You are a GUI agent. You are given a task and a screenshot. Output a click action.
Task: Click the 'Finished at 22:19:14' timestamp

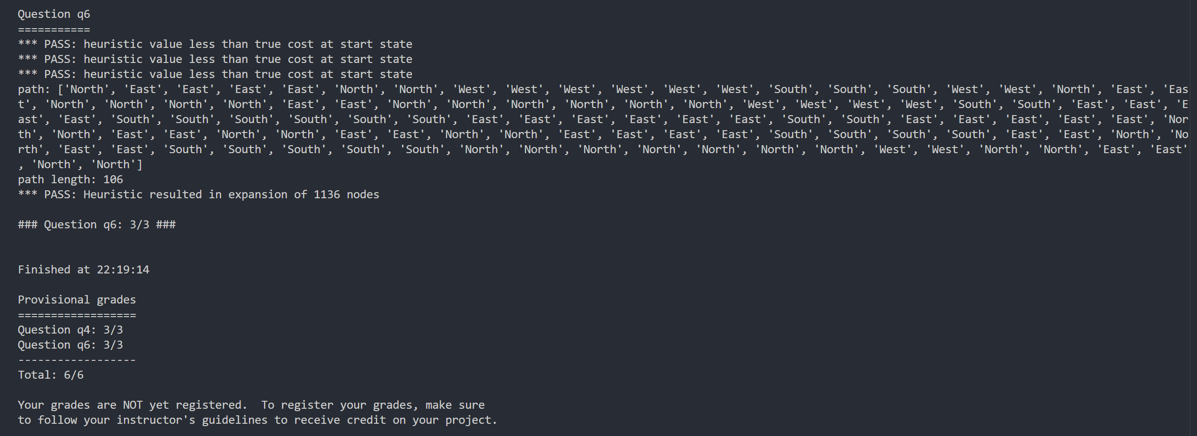coord(84,270)
